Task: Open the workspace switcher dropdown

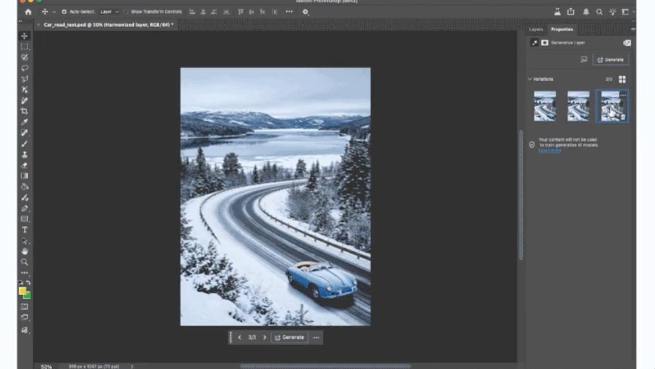Action: tap(626, 12)
